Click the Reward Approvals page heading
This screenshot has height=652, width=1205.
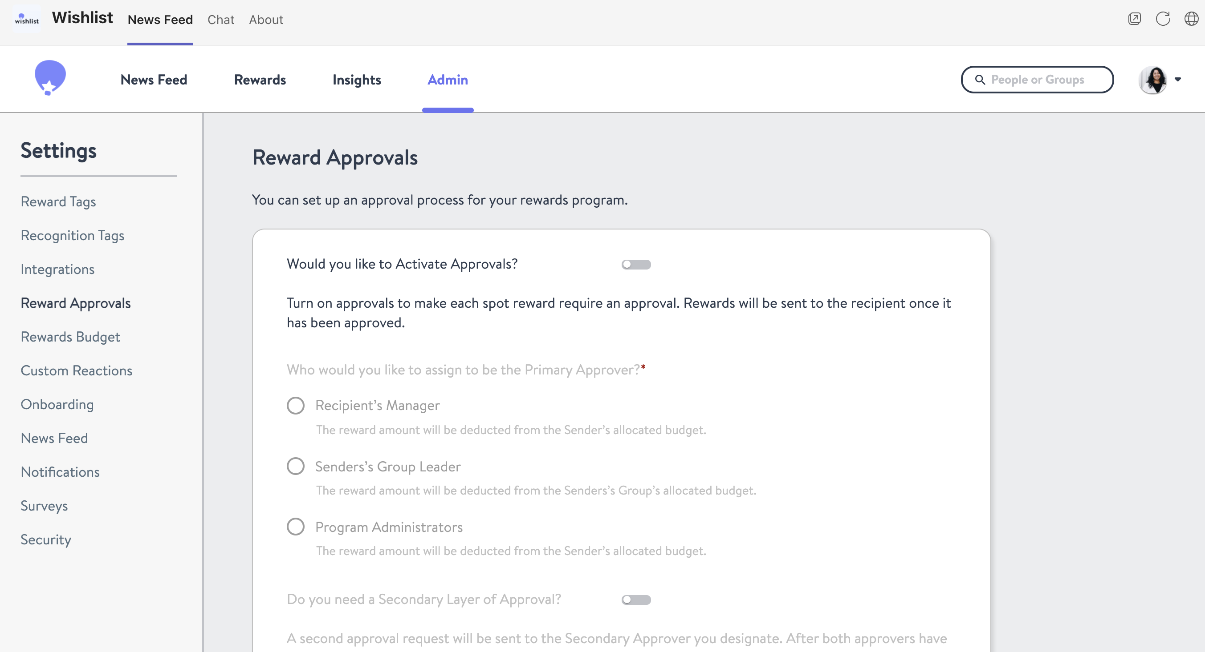click(335, 158)
